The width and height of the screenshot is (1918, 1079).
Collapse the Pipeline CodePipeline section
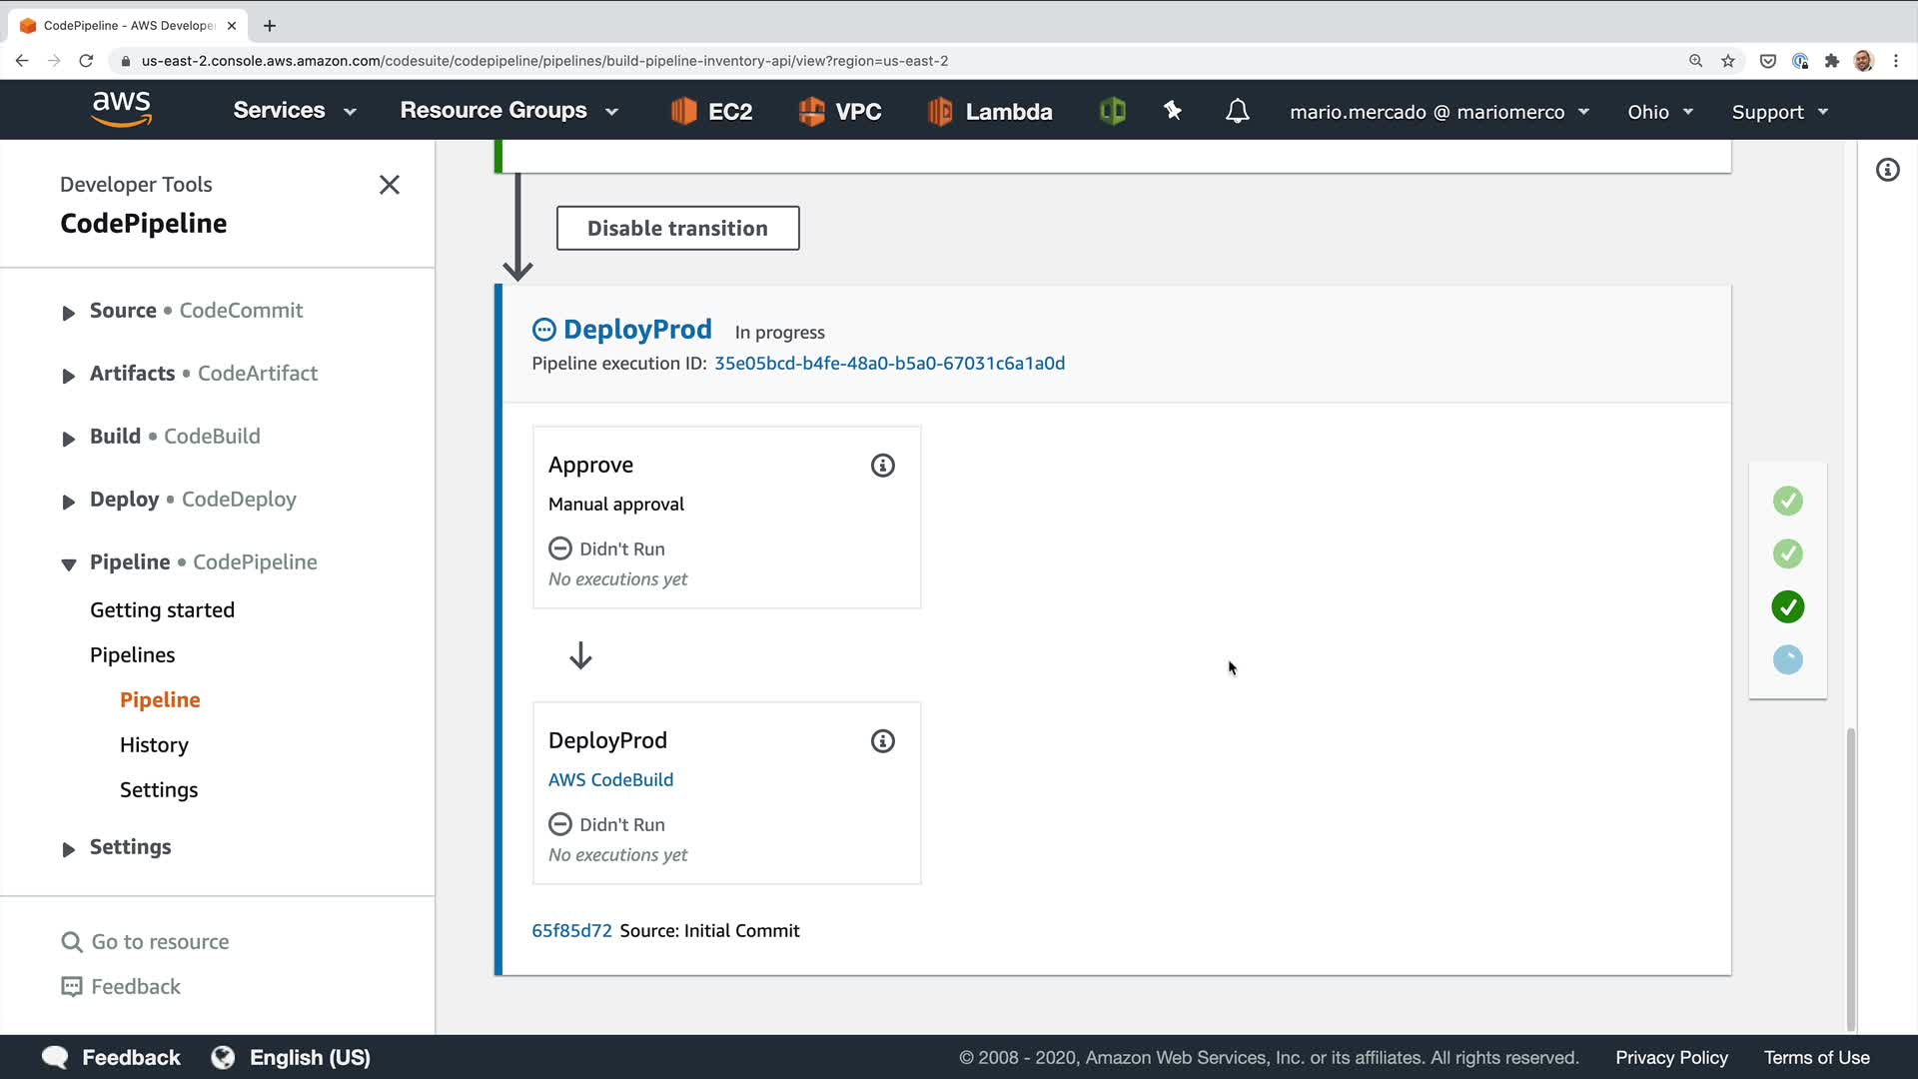coord(69,564)
